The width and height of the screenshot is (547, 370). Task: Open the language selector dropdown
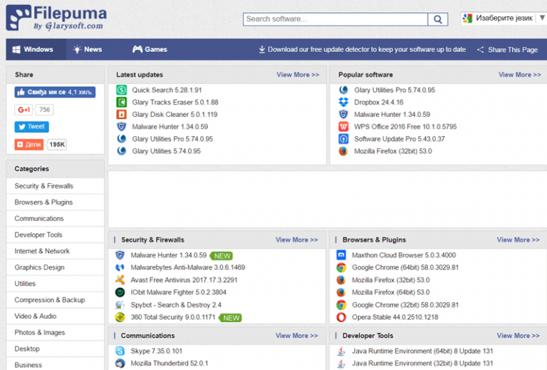pos(504,18)
